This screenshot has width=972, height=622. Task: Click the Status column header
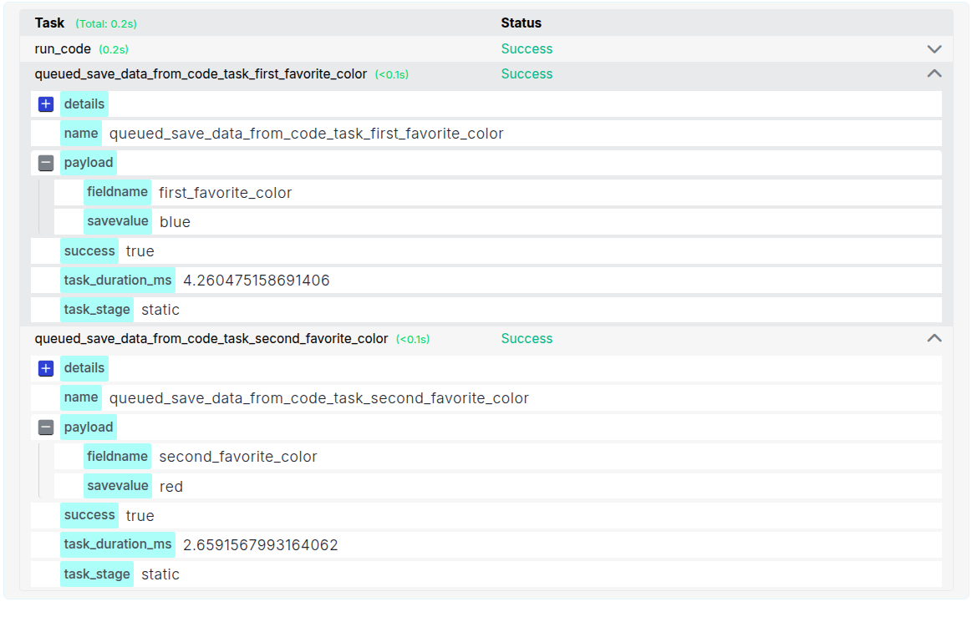coord(521,23)
